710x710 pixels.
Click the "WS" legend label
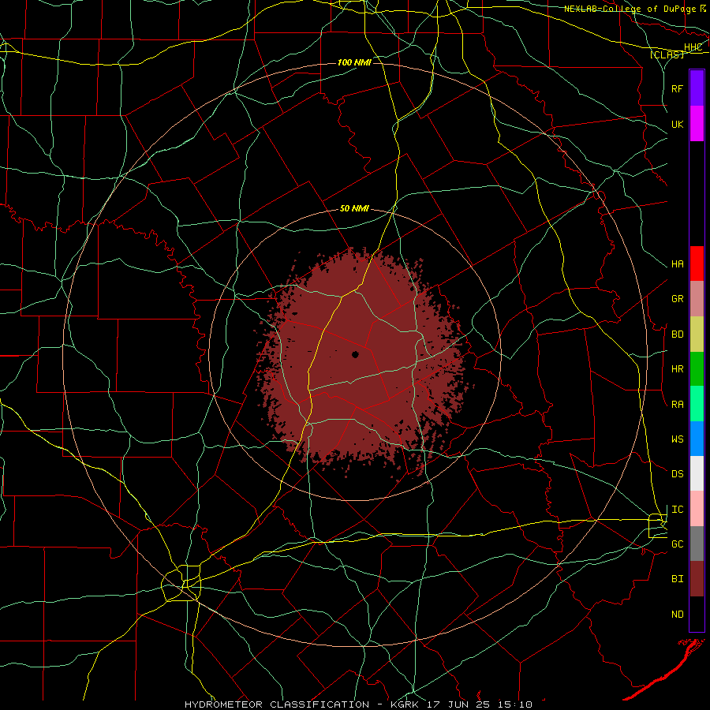[678, 439]
